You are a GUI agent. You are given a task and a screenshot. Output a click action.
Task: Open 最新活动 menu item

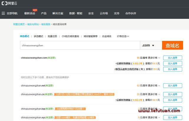30,13
